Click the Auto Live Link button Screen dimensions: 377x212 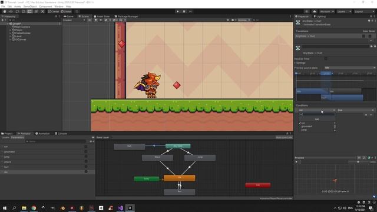(x=284, y=137)
